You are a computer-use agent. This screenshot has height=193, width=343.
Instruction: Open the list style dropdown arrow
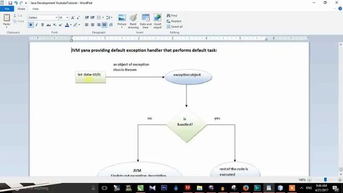tap(103, 18)
